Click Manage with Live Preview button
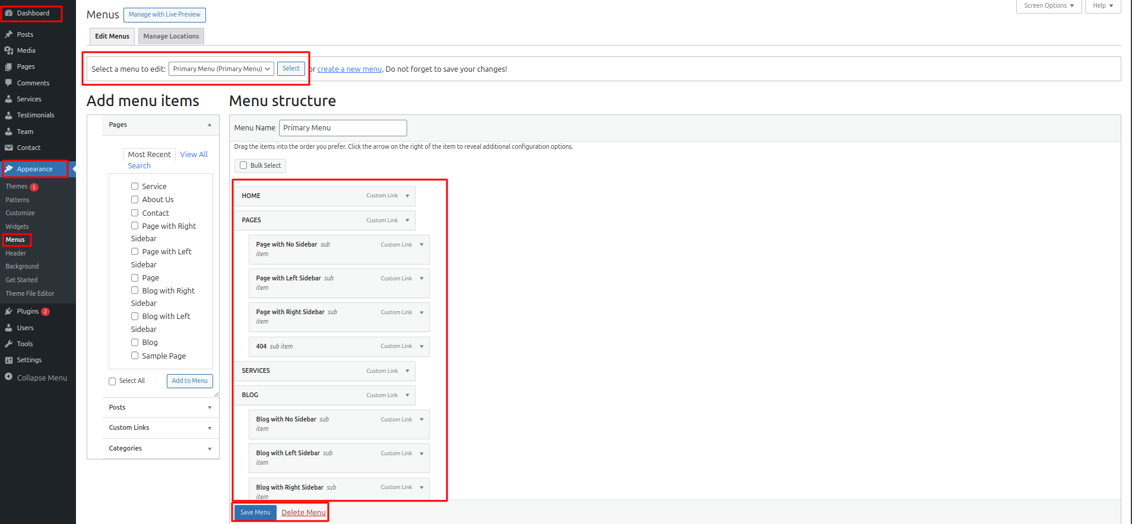 pyautogui.click(x=164, y=15)
